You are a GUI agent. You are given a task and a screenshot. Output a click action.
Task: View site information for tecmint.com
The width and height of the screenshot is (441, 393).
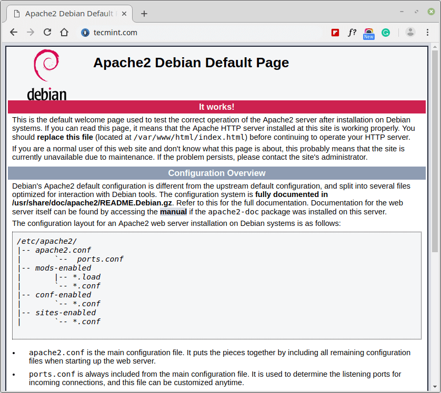[x=85, y=32]
